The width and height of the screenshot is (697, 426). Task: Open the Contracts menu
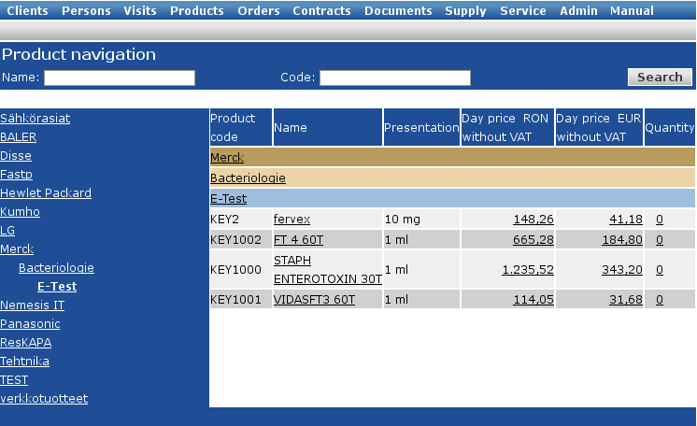321,10
